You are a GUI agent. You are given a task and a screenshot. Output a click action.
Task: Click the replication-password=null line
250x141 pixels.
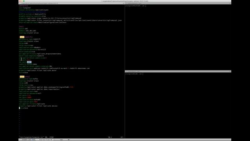coord(30,93)
